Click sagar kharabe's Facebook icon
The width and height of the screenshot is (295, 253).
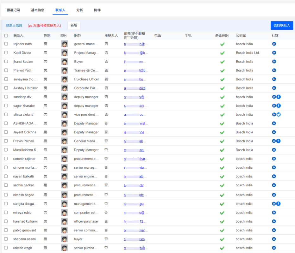point(279,105)
